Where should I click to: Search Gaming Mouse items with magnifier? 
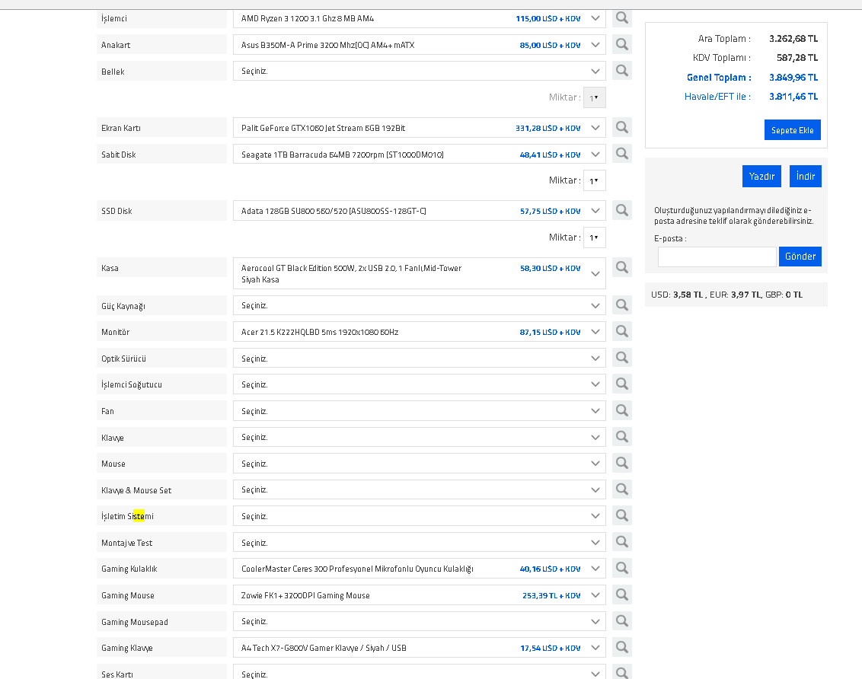[622, 595]
